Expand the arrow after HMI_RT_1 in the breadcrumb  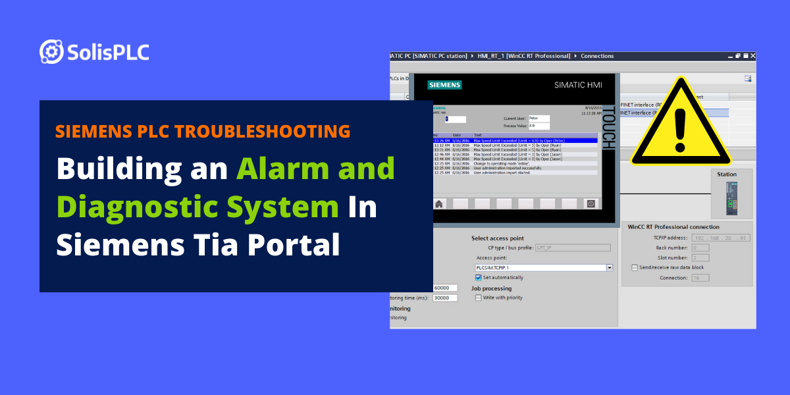point(575,56)
